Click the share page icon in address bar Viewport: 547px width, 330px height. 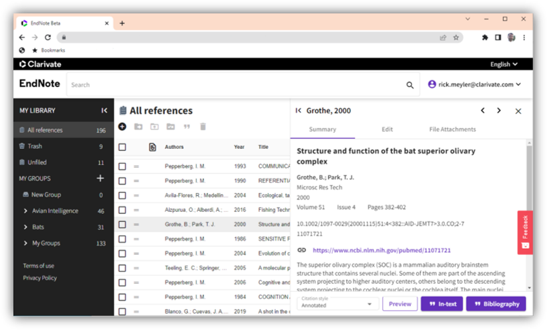pyautogui.click(x=443, y=38)
